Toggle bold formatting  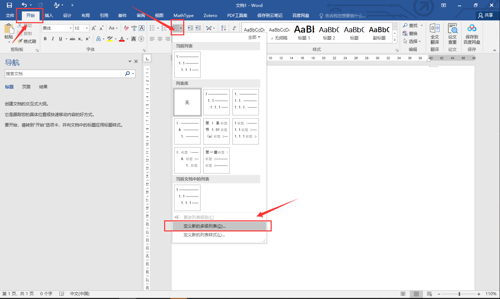click(45, 39)
